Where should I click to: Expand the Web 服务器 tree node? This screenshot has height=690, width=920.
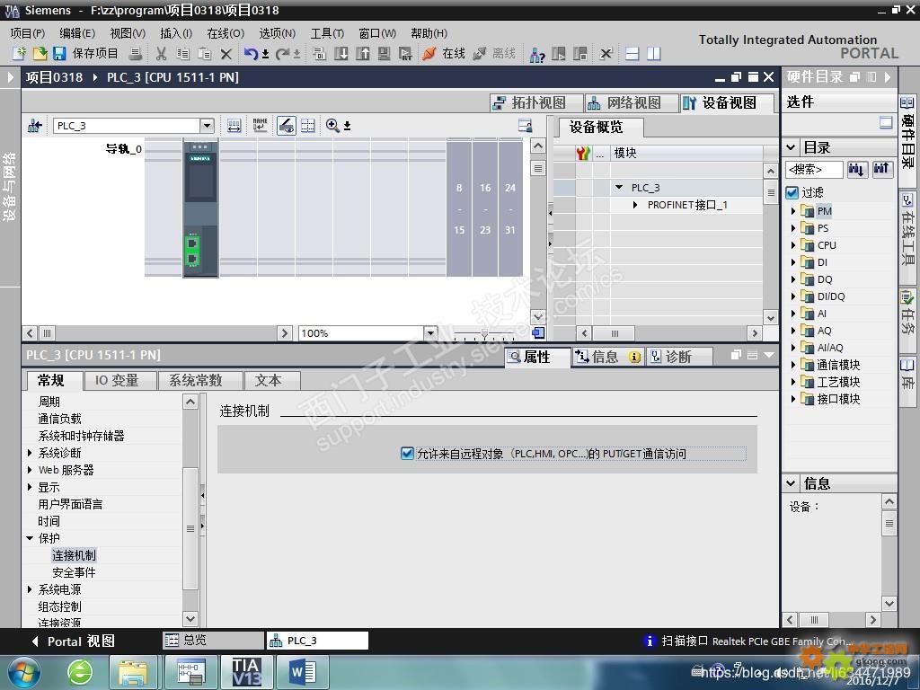pyautogui.click(x=30, y=470)
